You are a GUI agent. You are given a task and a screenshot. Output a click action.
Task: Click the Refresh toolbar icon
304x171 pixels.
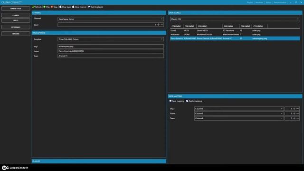(34, 7)
